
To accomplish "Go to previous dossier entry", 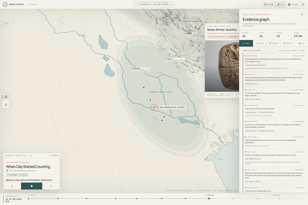I will (x=12, y=186).
